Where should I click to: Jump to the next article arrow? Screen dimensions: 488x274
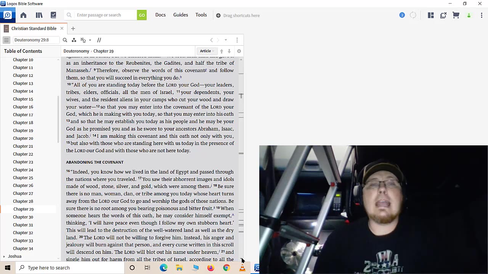(229, 51)
